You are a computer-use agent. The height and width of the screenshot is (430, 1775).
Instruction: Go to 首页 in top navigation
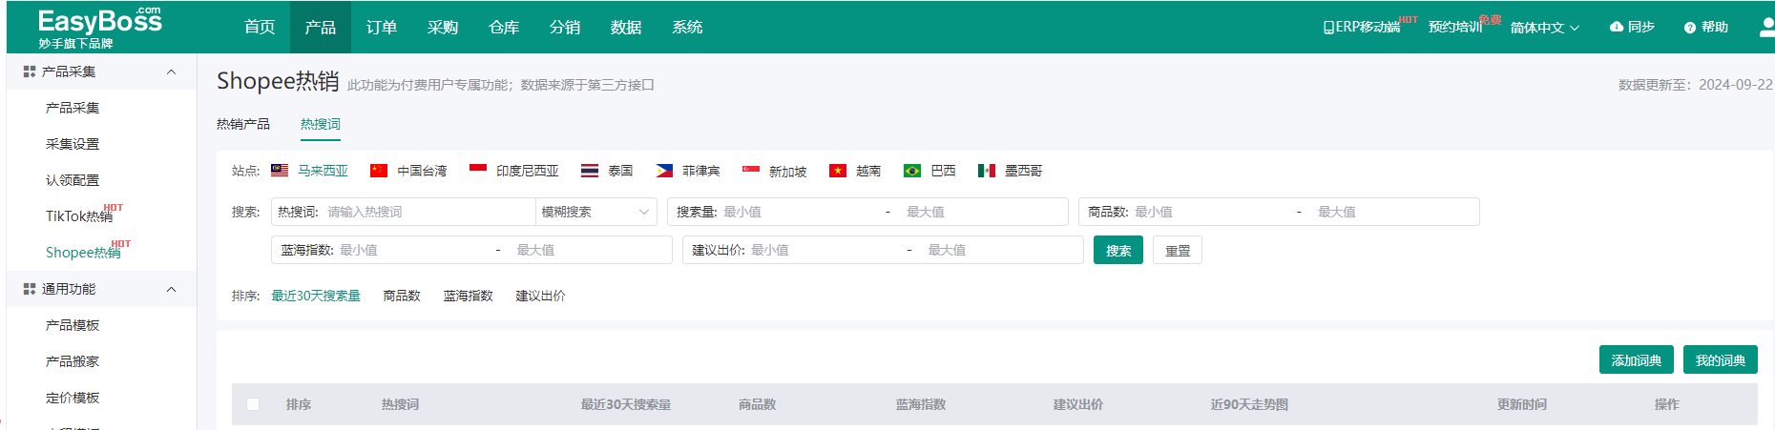[x=260, y=27]
